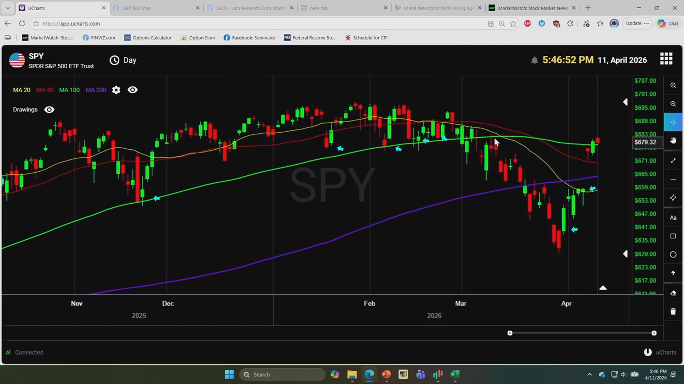
Task: Toggle the MA 100 indicator
Action: [x=69, y=90]
